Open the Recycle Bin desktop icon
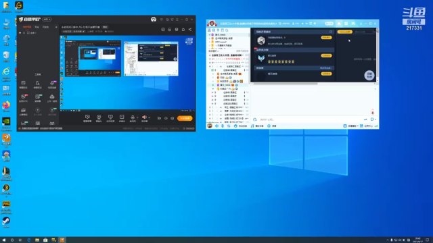 coord(6,57)
